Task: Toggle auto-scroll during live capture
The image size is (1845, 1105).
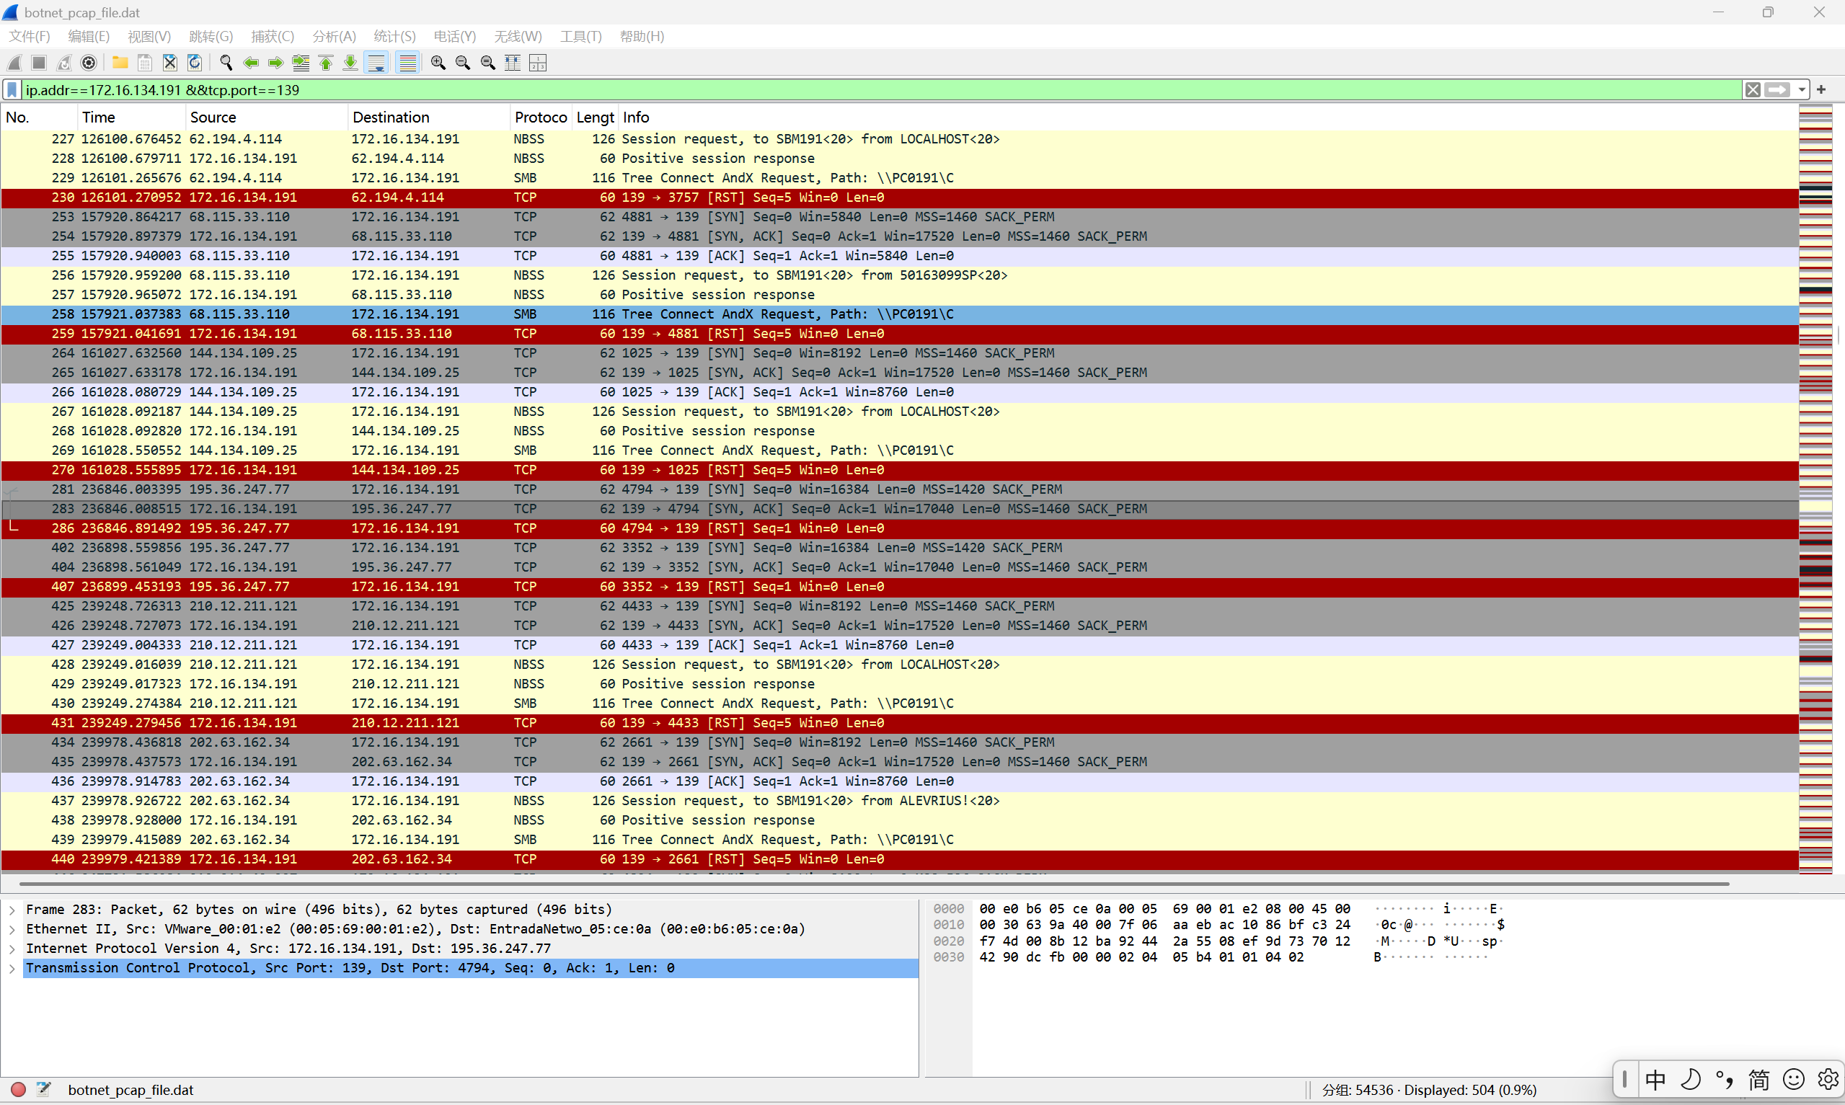Action: pyautogui.click(x=377, y=63)
